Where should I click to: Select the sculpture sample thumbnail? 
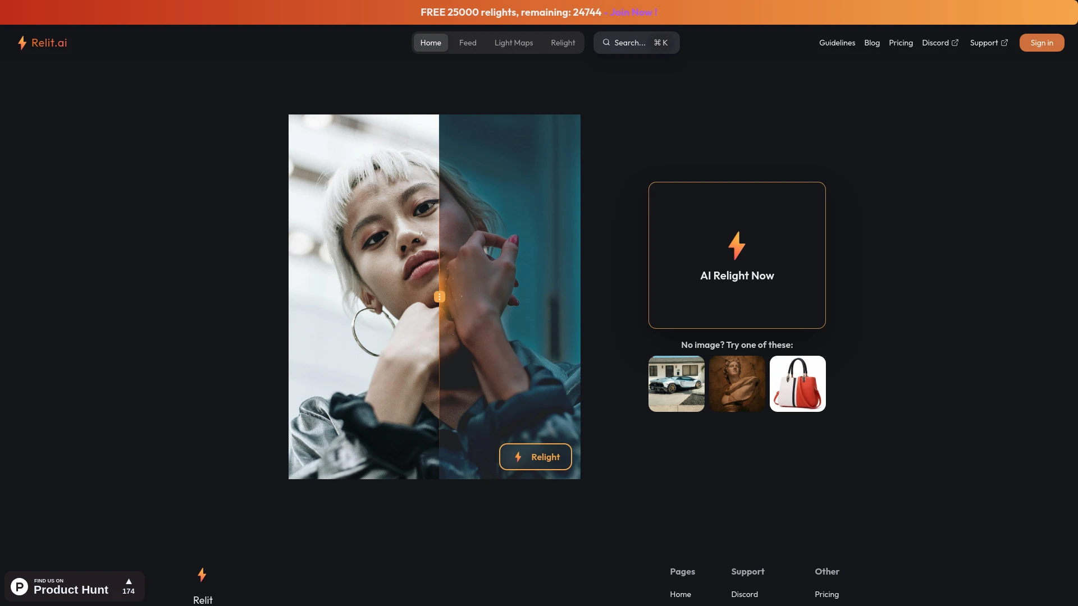click(737, 383)
